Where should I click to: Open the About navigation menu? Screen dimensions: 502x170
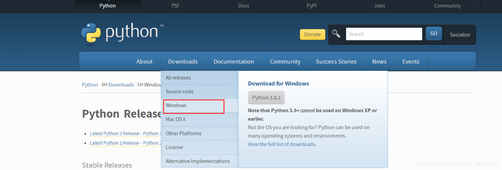click(x=144, y=62)
